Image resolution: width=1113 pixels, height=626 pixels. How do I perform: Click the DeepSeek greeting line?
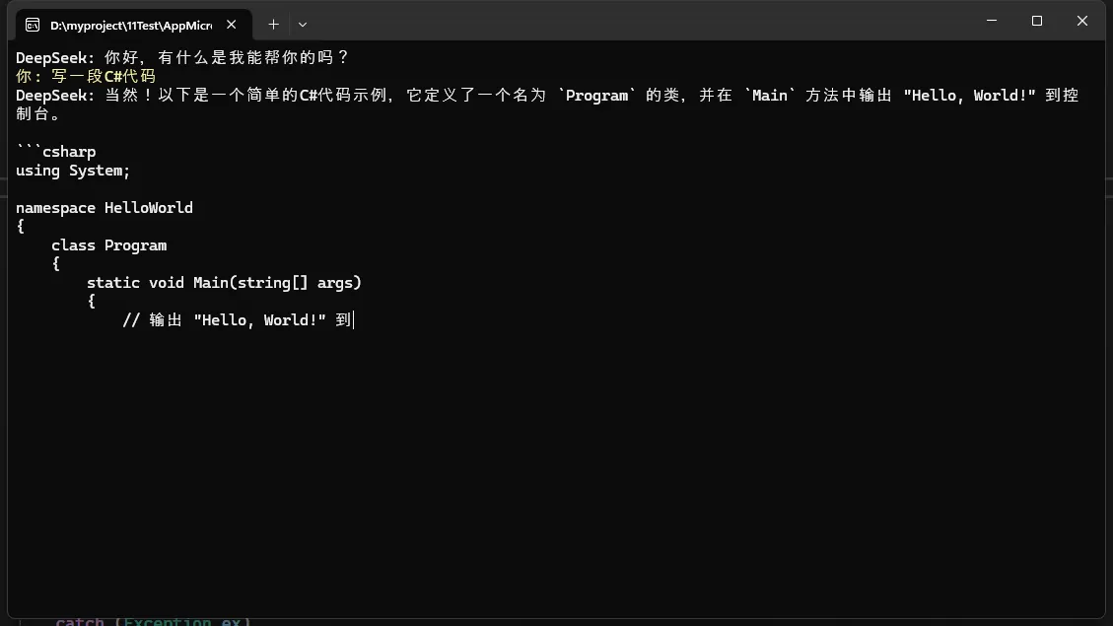(182, 58)
